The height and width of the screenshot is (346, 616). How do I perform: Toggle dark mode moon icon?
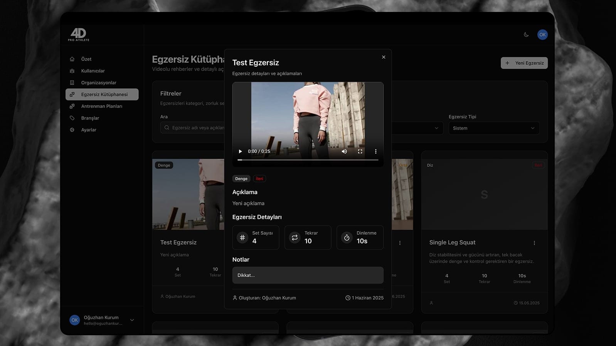point(526,35)
